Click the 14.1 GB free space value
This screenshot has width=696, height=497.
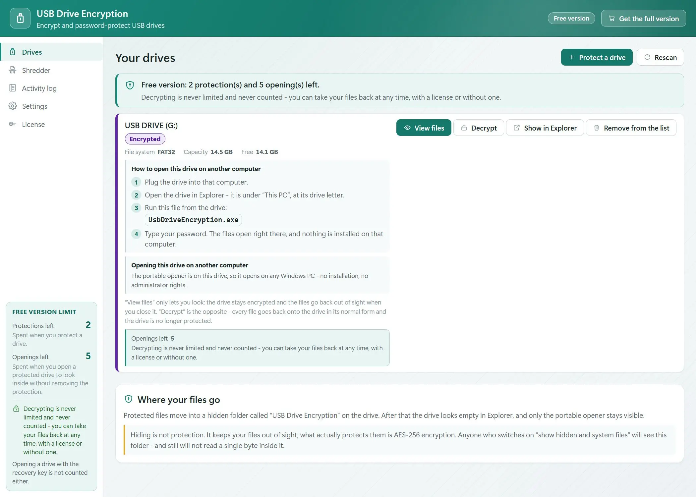click(267, 152)
